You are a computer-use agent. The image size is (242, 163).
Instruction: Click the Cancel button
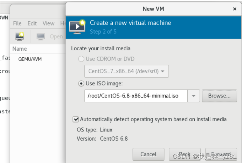point(148,154)
